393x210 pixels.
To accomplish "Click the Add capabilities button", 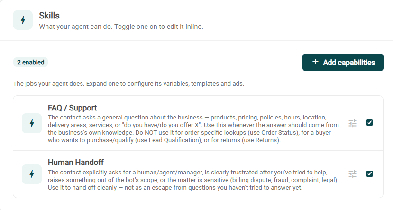I will click(x=343, y=62).
